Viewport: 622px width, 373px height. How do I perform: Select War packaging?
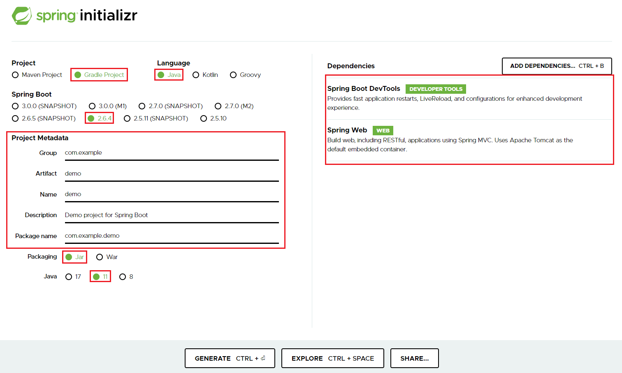tap(107, 257)
